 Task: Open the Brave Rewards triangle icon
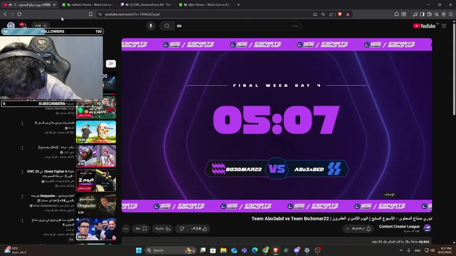[x=348, y=14]
